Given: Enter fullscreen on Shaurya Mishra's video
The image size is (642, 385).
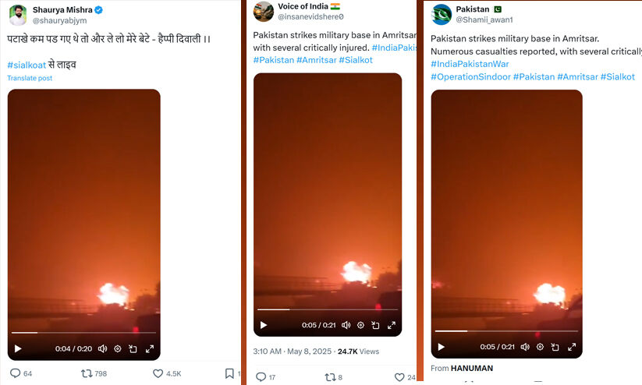Looking at the screenshot, I should click(x=148, y=348).
